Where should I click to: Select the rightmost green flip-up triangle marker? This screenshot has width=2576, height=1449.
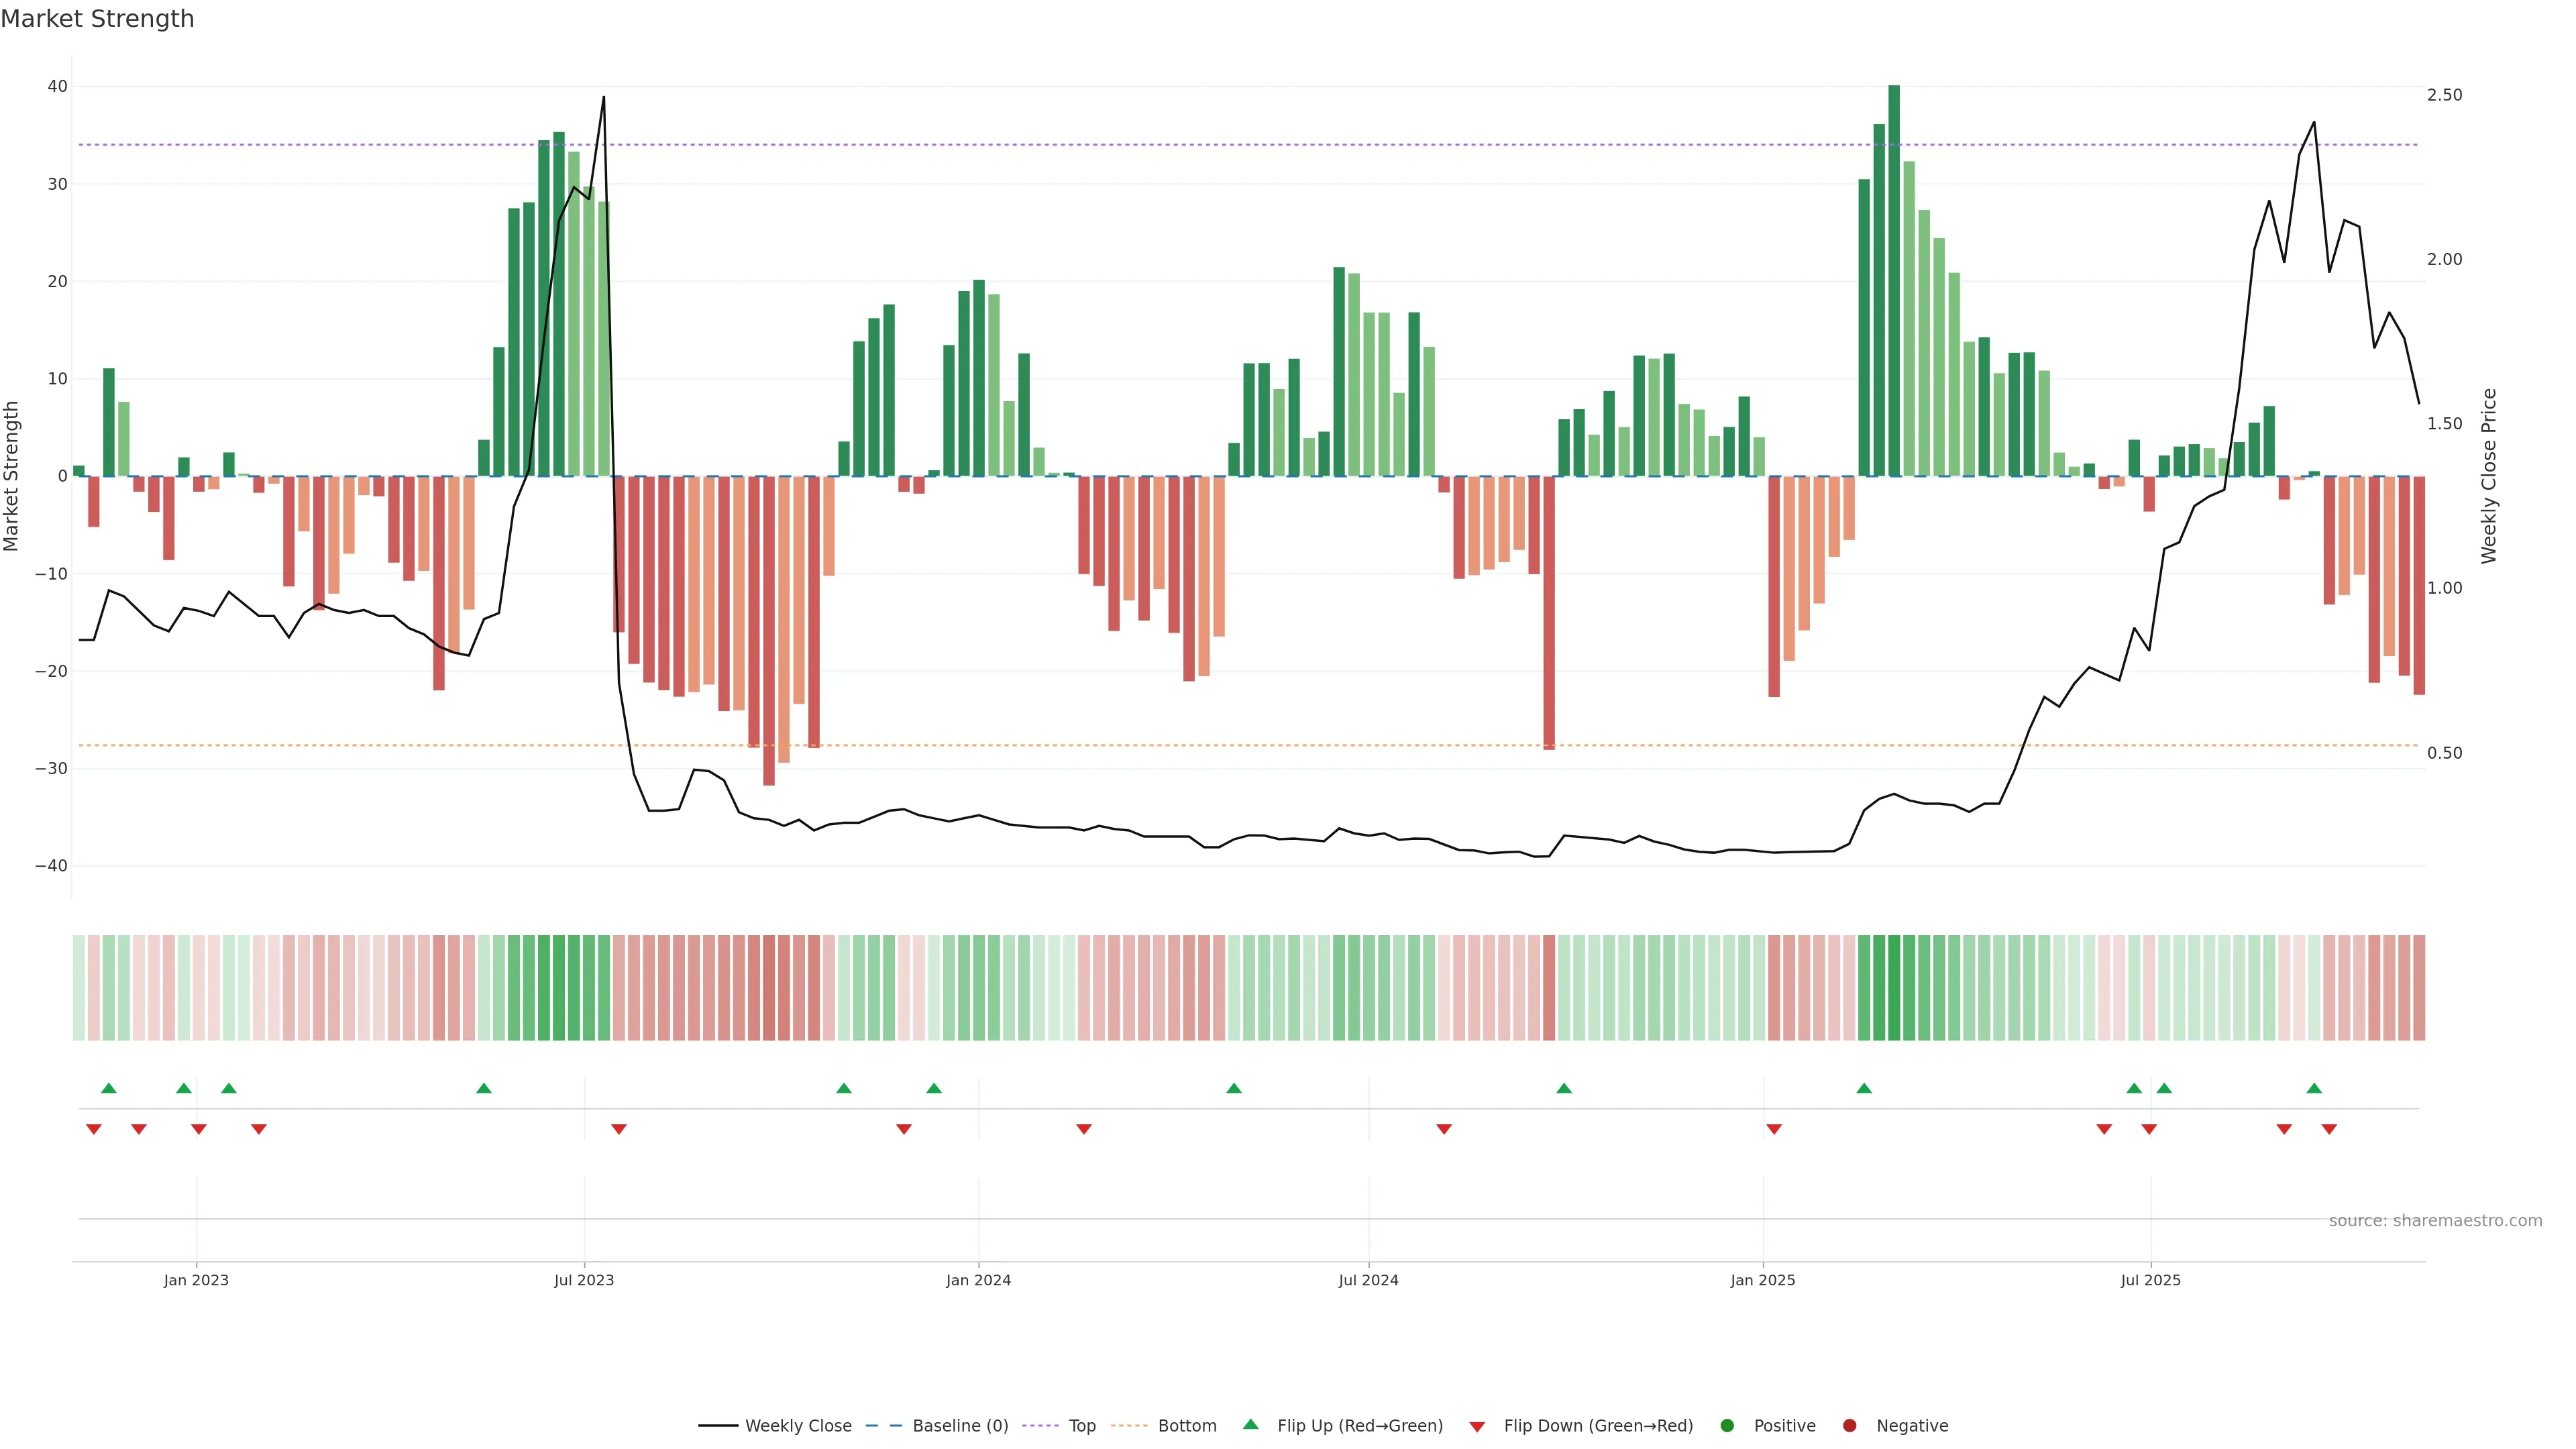2314,1088
